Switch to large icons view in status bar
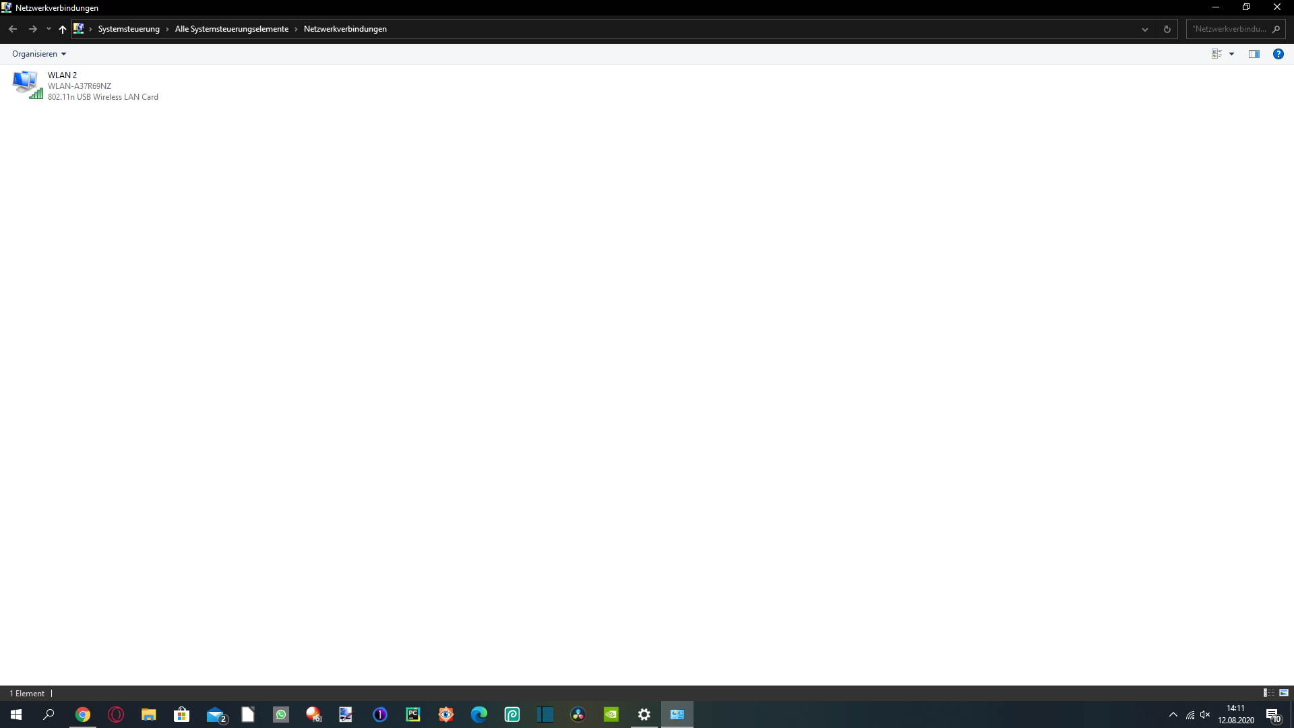The width and height of the screenshot is (1294, 728). 1284,692
